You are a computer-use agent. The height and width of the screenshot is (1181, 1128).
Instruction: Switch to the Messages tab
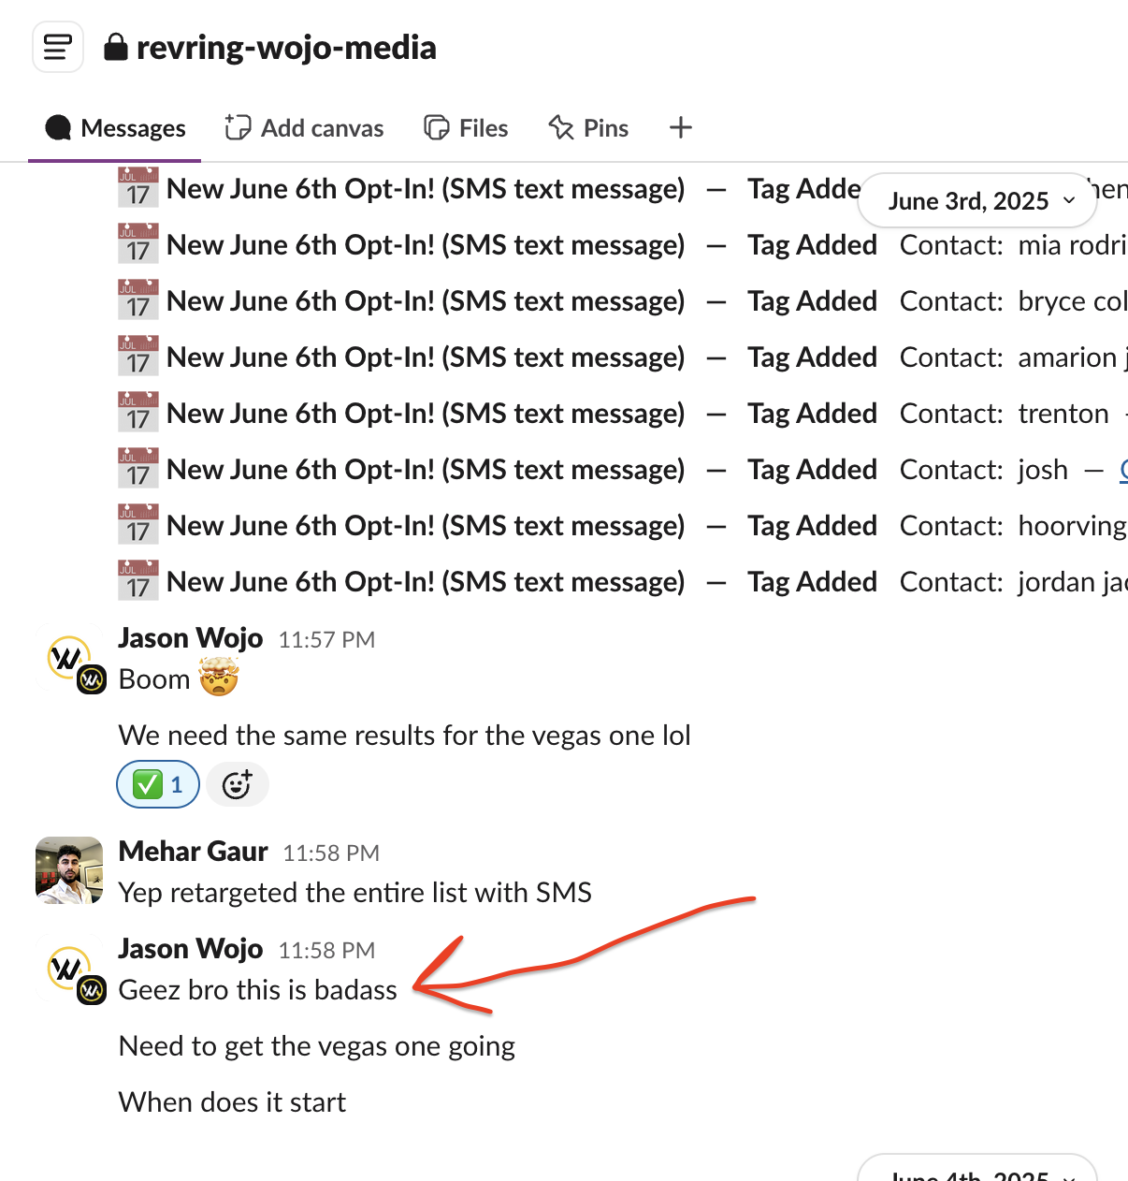coord(133,127)
